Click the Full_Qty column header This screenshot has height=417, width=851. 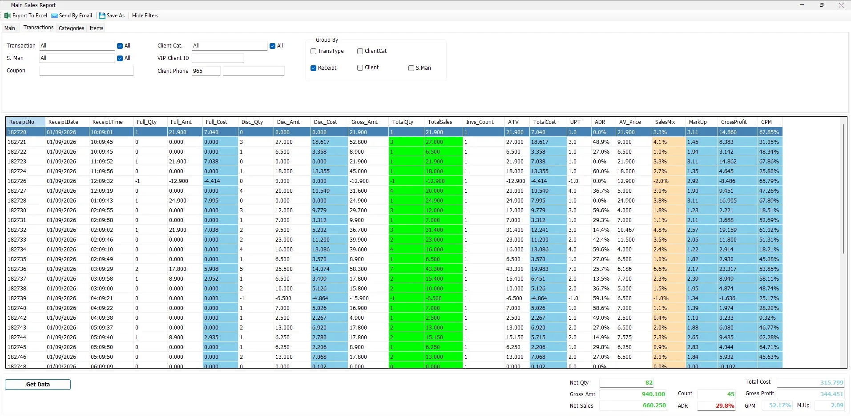click(x=150, y=122)
